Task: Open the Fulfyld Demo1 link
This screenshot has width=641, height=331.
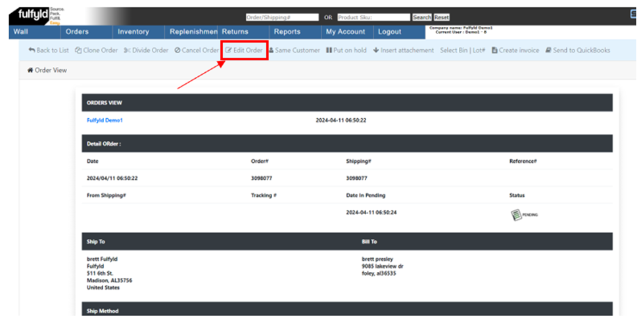Action: [x=105, y=121]
